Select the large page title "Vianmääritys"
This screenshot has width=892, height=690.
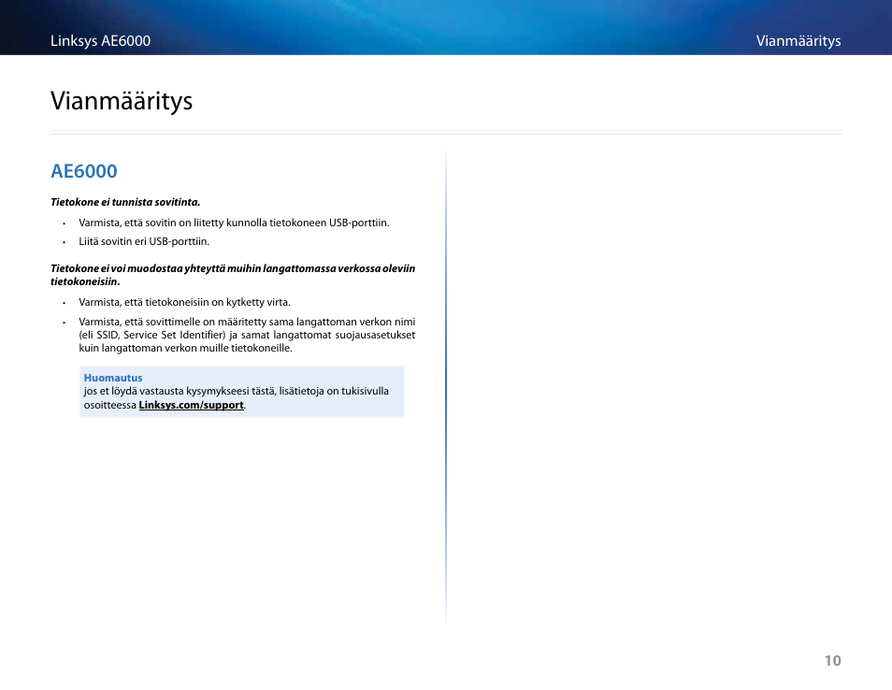[x=122, y=101]
